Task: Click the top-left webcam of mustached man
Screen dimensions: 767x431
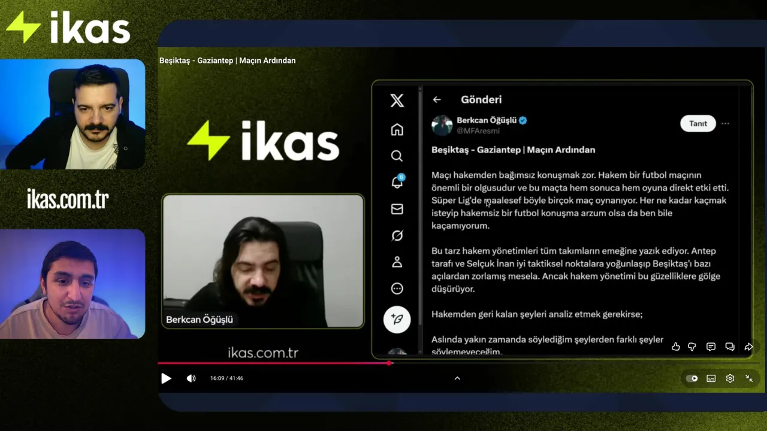Action: [x=73, y=114]
